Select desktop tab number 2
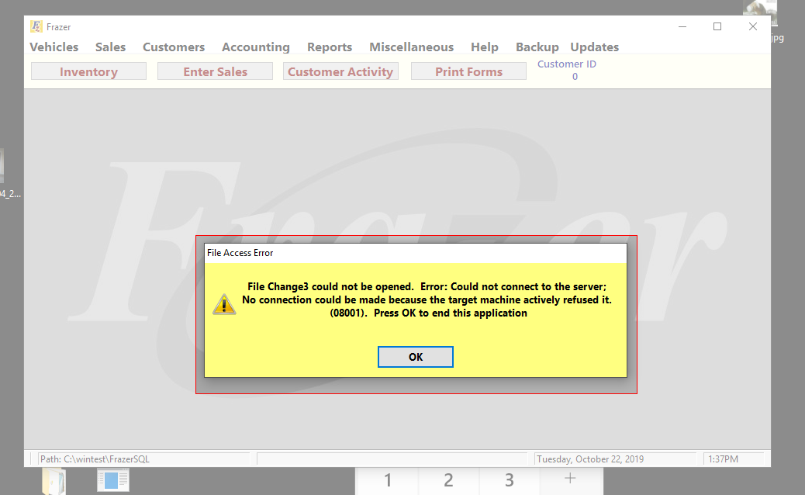 449,480
